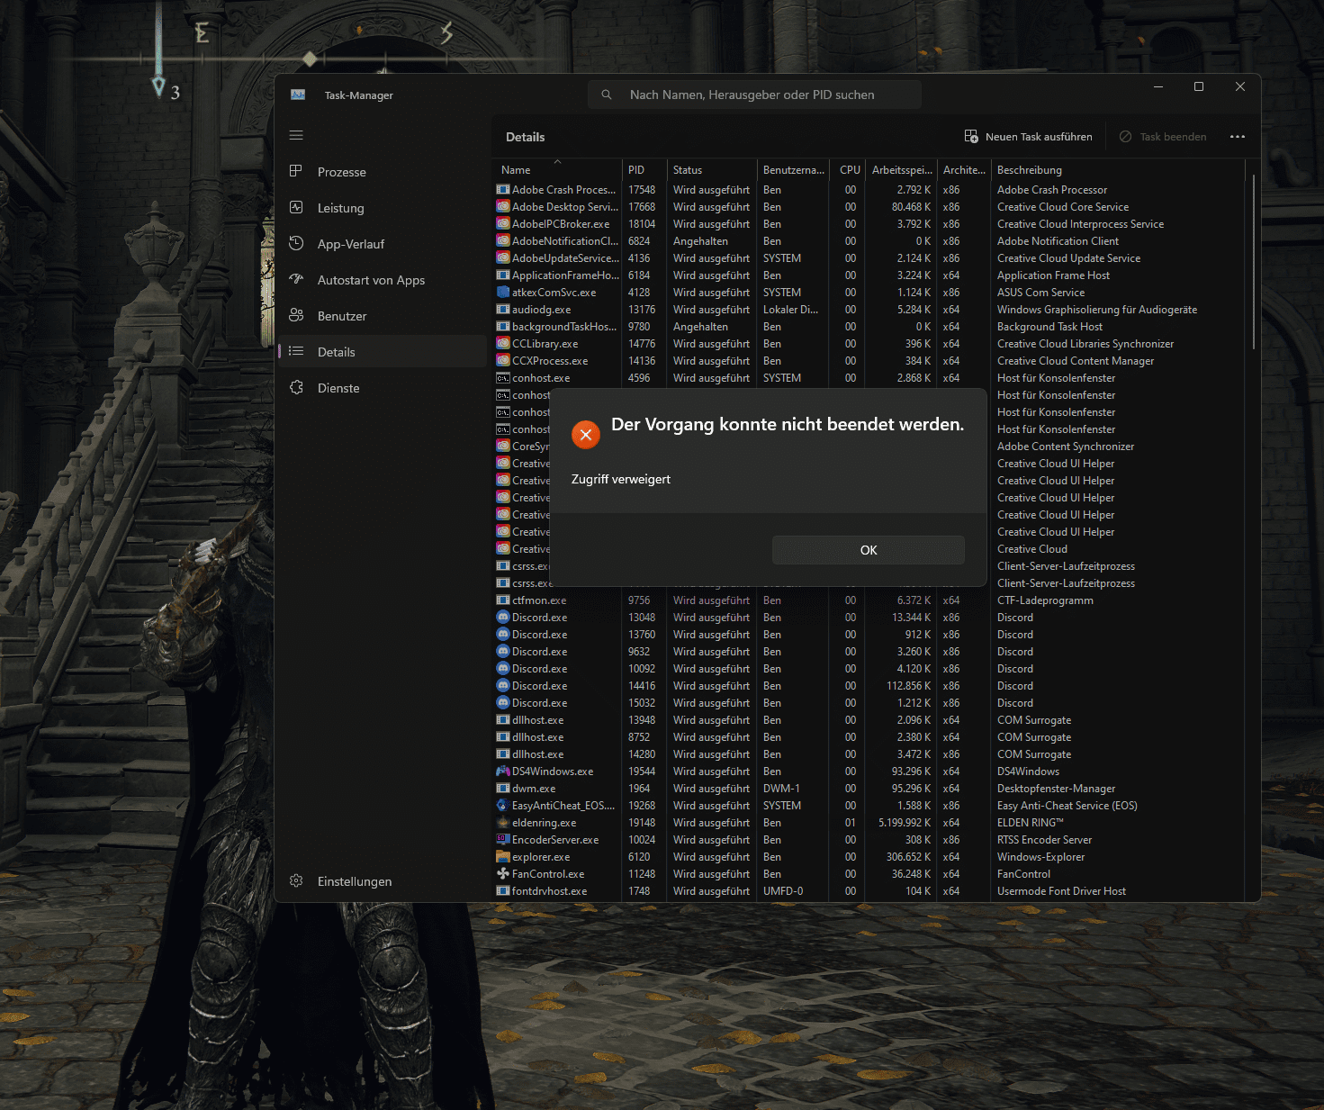This screenshot has width=1324, height=1110.
Task: Select the audiodg.exe process name
Action: coord(541,310)
